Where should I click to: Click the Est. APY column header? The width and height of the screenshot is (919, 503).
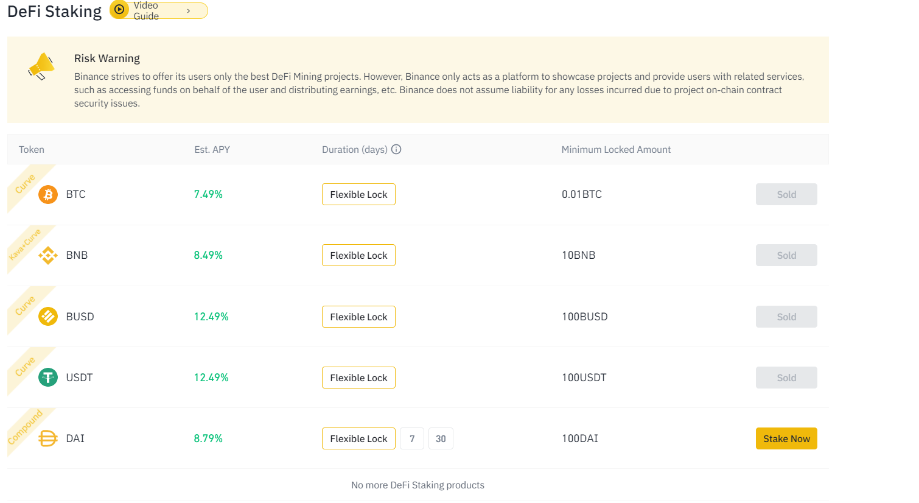coord(212,149)
